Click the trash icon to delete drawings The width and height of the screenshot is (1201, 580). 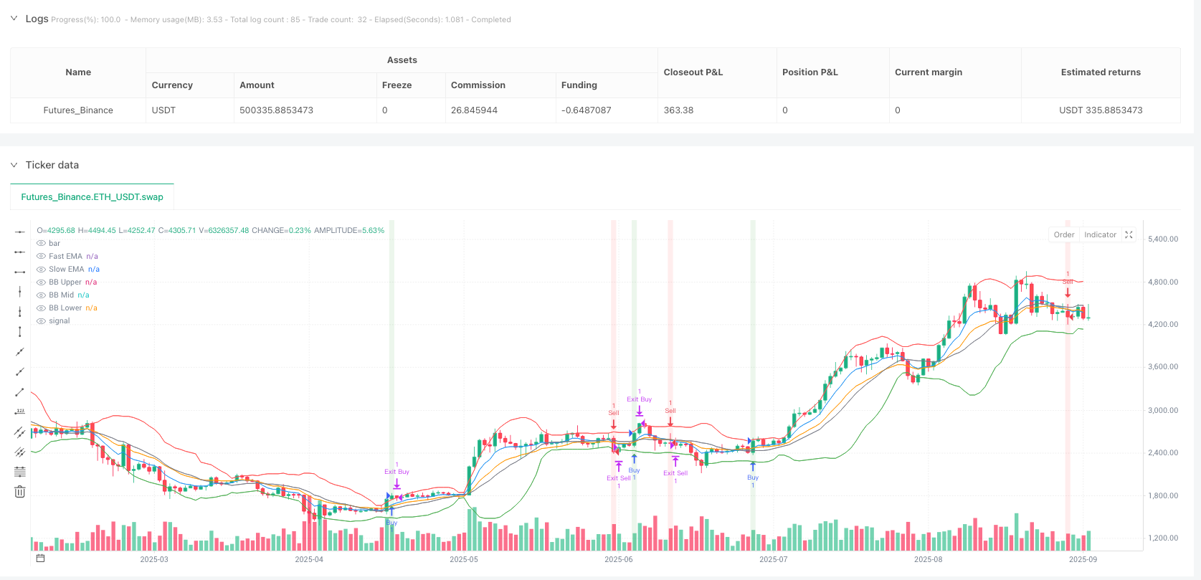coord(20,492)
